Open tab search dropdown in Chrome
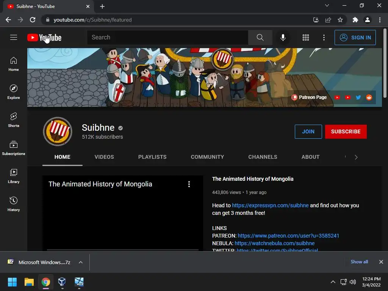Image resolution: width=388 pixels, height=291 pixels. click(327, 5)
